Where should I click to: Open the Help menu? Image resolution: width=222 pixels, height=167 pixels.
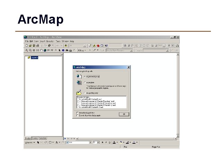click(72, 41)
